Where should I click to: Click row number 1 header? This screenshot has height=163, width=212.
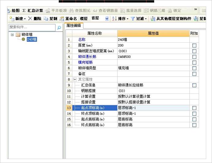coord(69,40)
